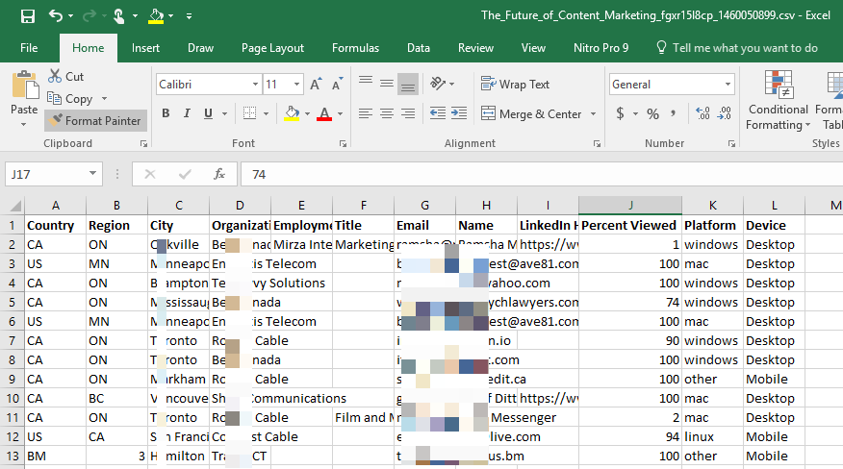Switch to the Data tab
Viewport: 843px width, 469px height.
point(419,48)
